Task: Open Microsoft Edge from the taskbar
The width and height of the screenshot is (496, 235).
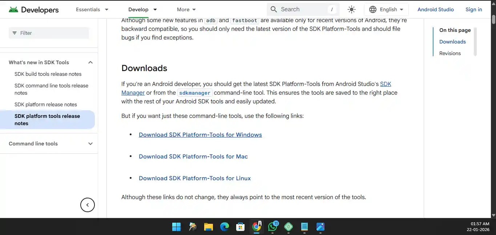Action: [x=225, y=227]
